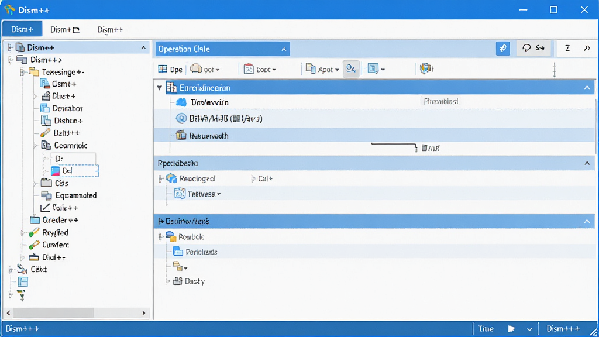
Task: Expand the Dasty tree item
Action: pos(167,281)
